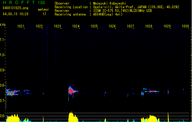Click the long meteor echo near 1028

(150, 91)
